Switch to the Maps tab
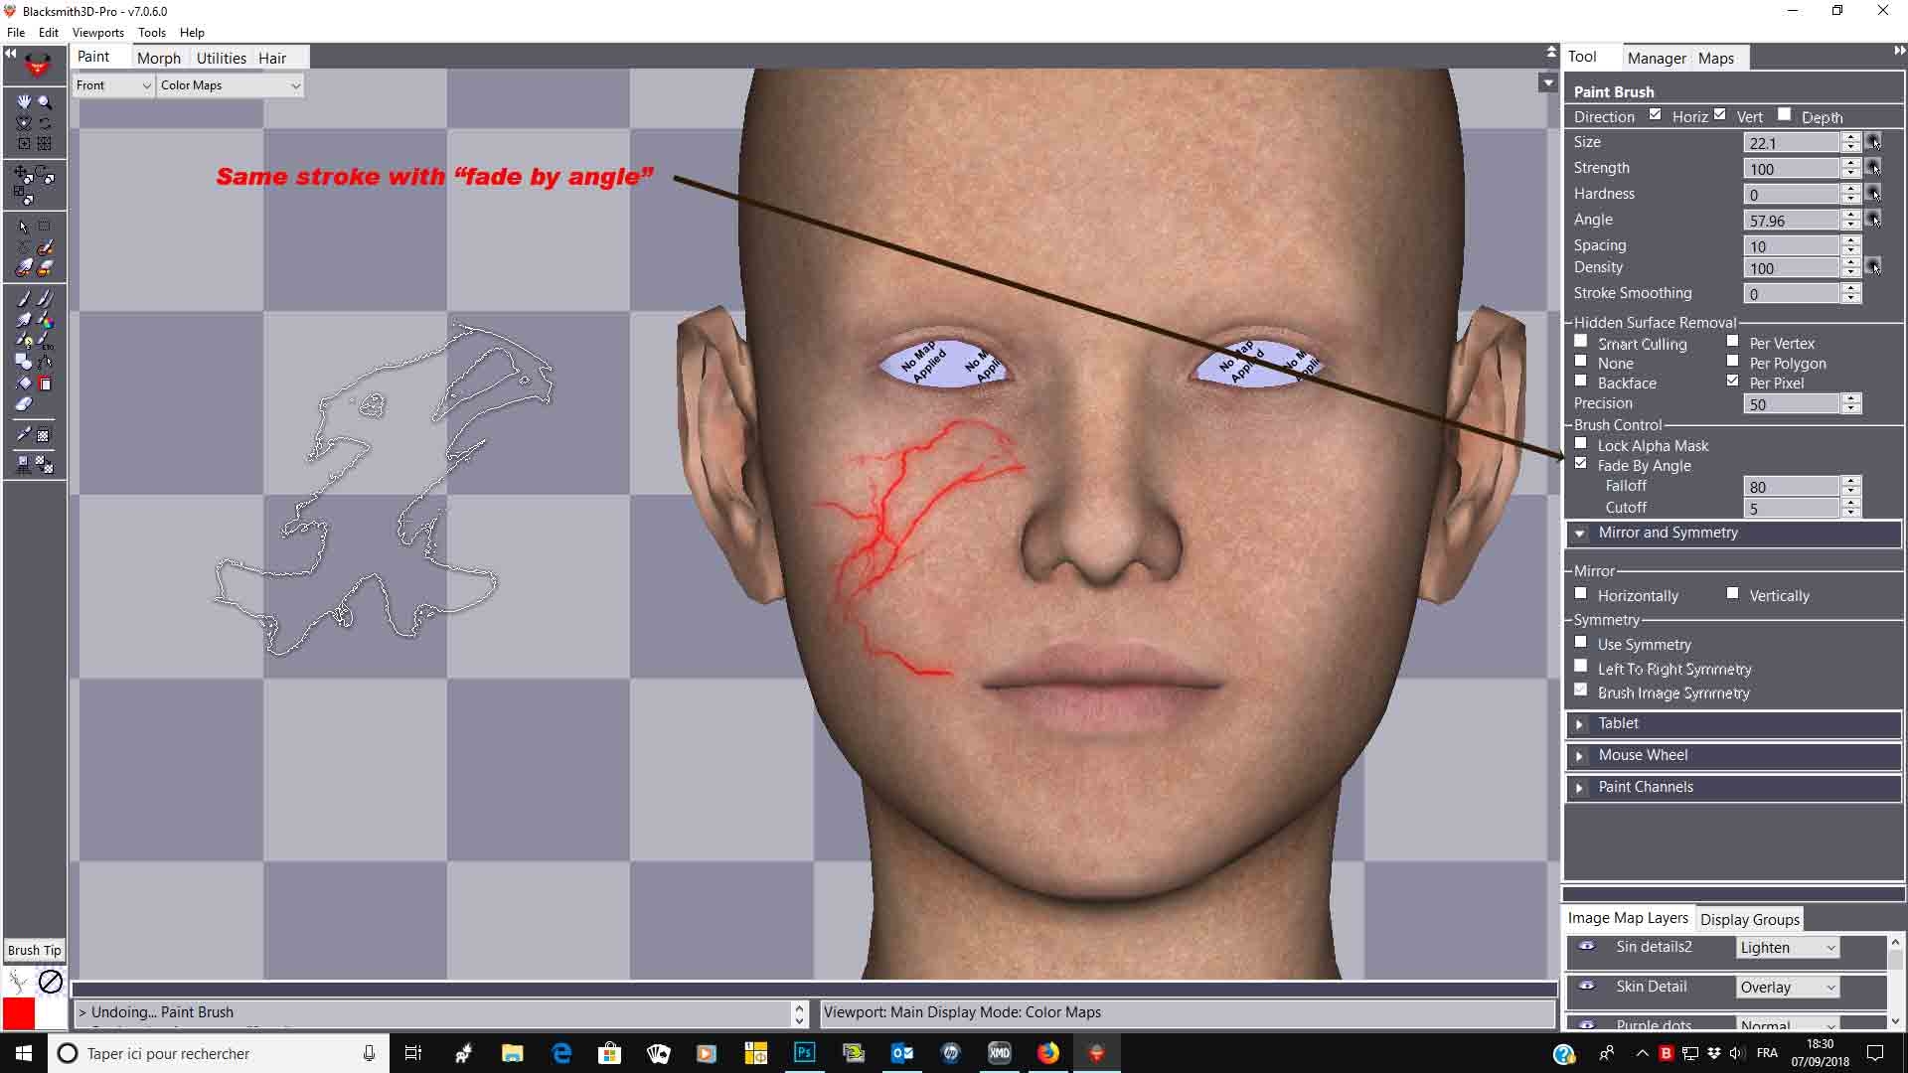 [x=1716, y=58]
